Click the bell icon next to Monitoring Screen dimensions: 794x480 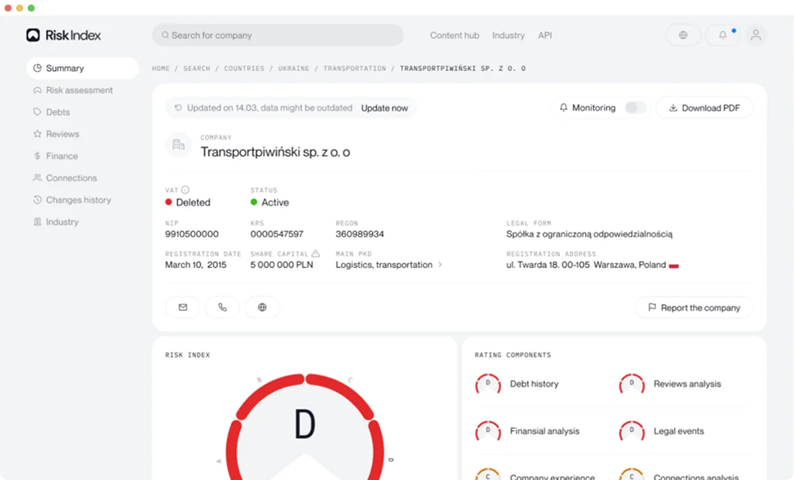pyautogui.click(x=563, y=108)
